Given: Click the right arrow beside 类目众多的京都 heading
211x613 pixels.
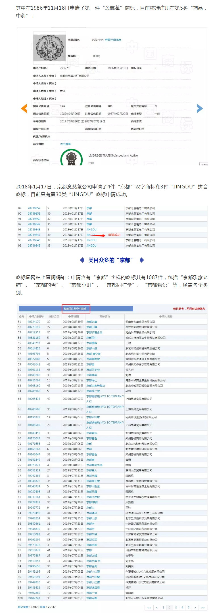Looking at the screenshot, I should [142, 260].
